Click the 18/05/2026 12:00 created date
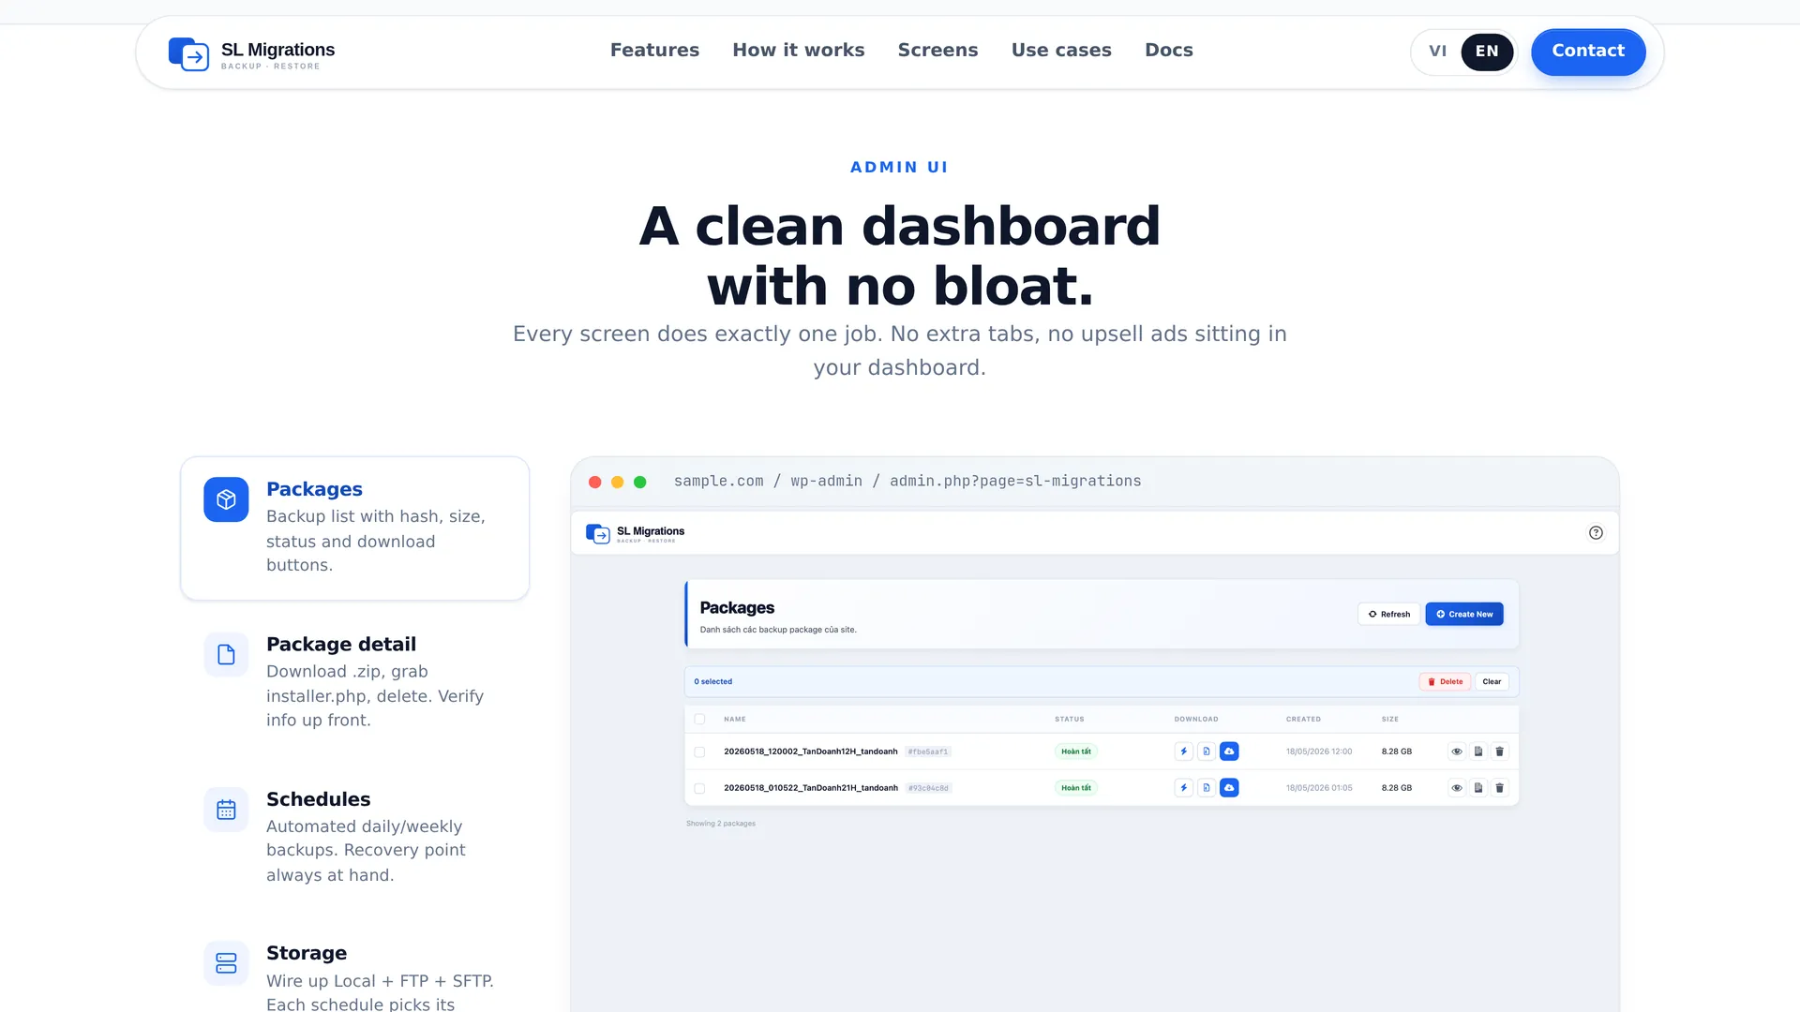 pyautogui.click(x=1319, y=752)
